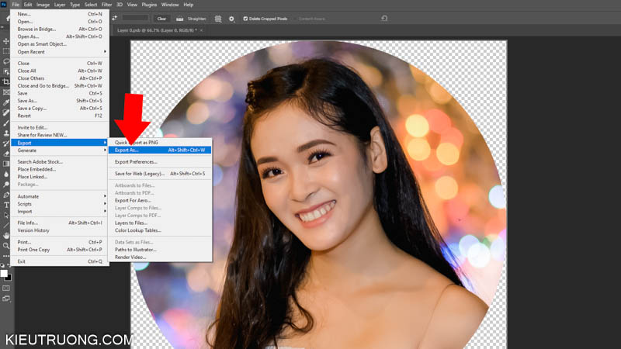Choose Quick Export as PNG
The width and height of the screenshot is (621, 349).
pos(160,142)
